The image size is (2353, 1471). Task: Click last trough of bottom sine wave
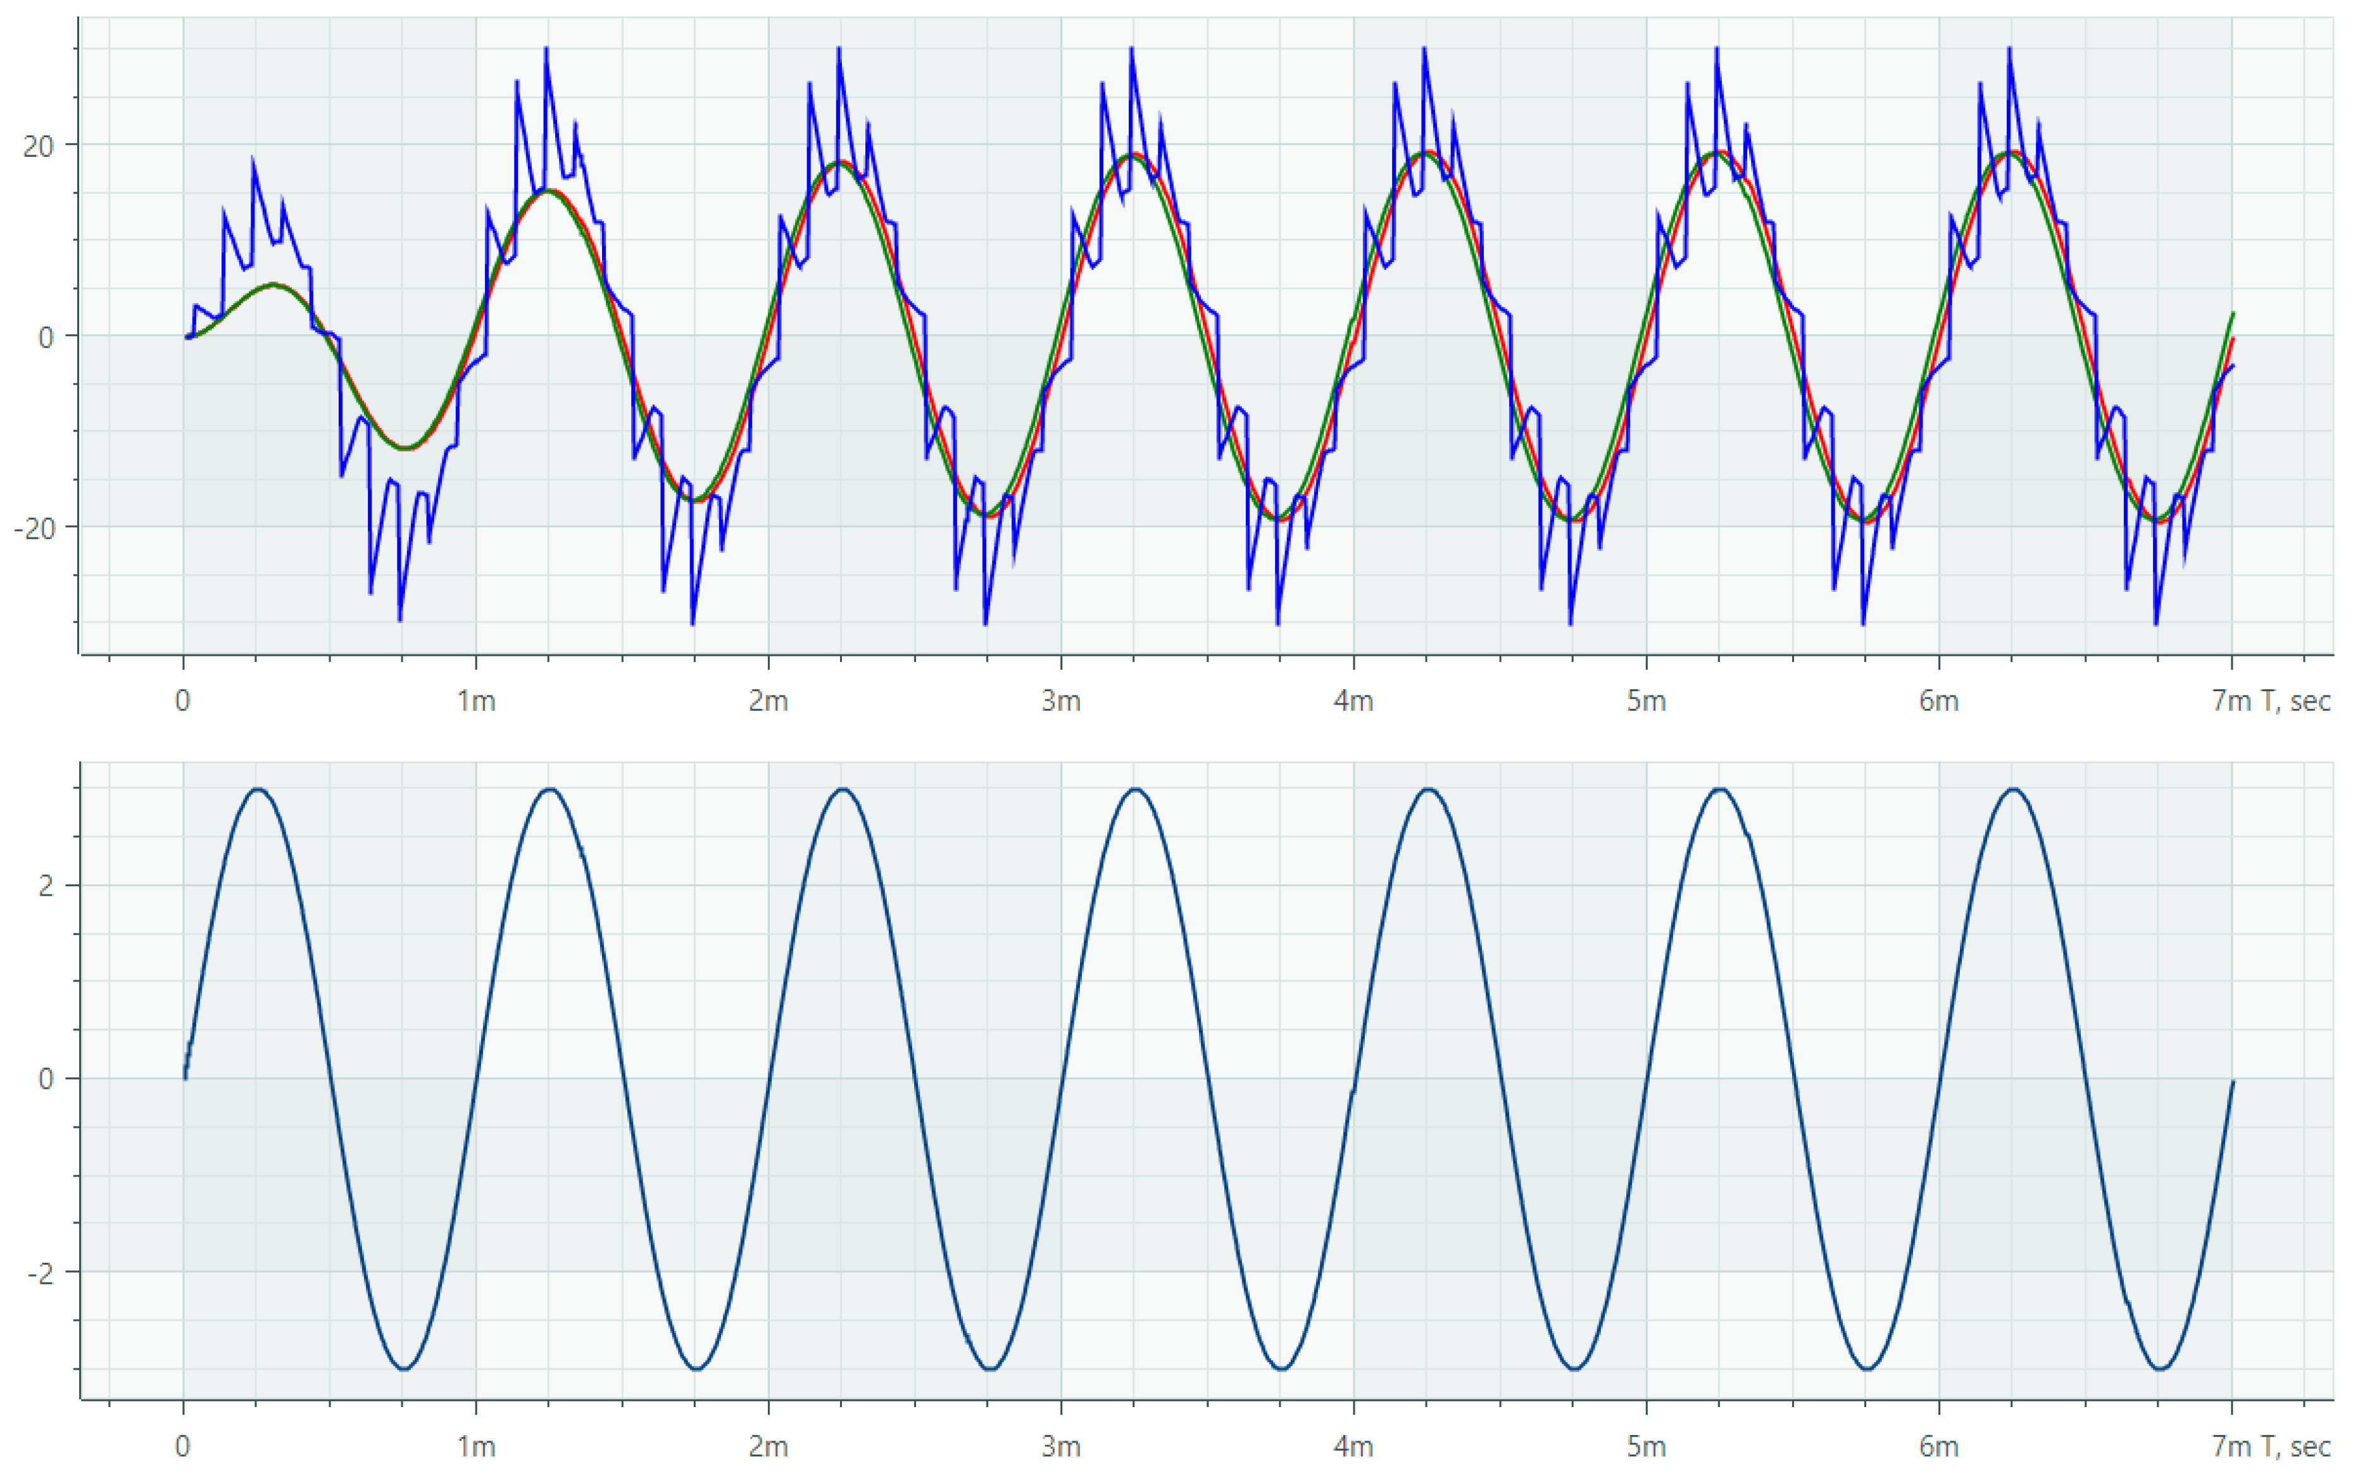[2161, 1369]
